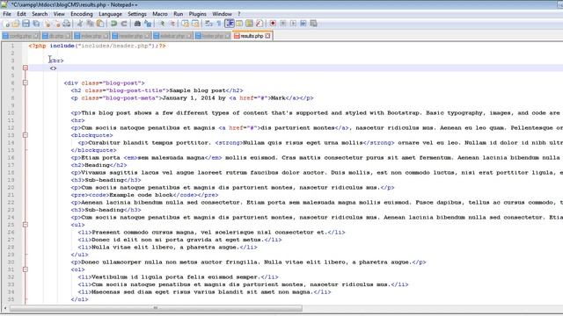Open the File menu

point(7,14)
